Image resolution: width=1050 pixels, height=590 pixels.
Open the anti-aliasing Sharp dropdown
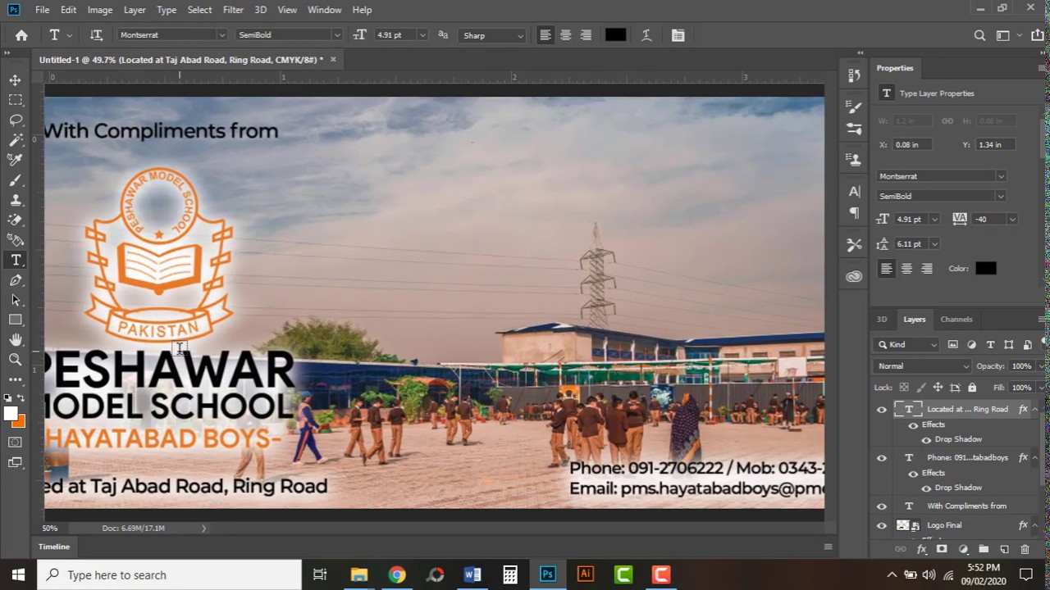pyautogui.click(x=492, y=35)
